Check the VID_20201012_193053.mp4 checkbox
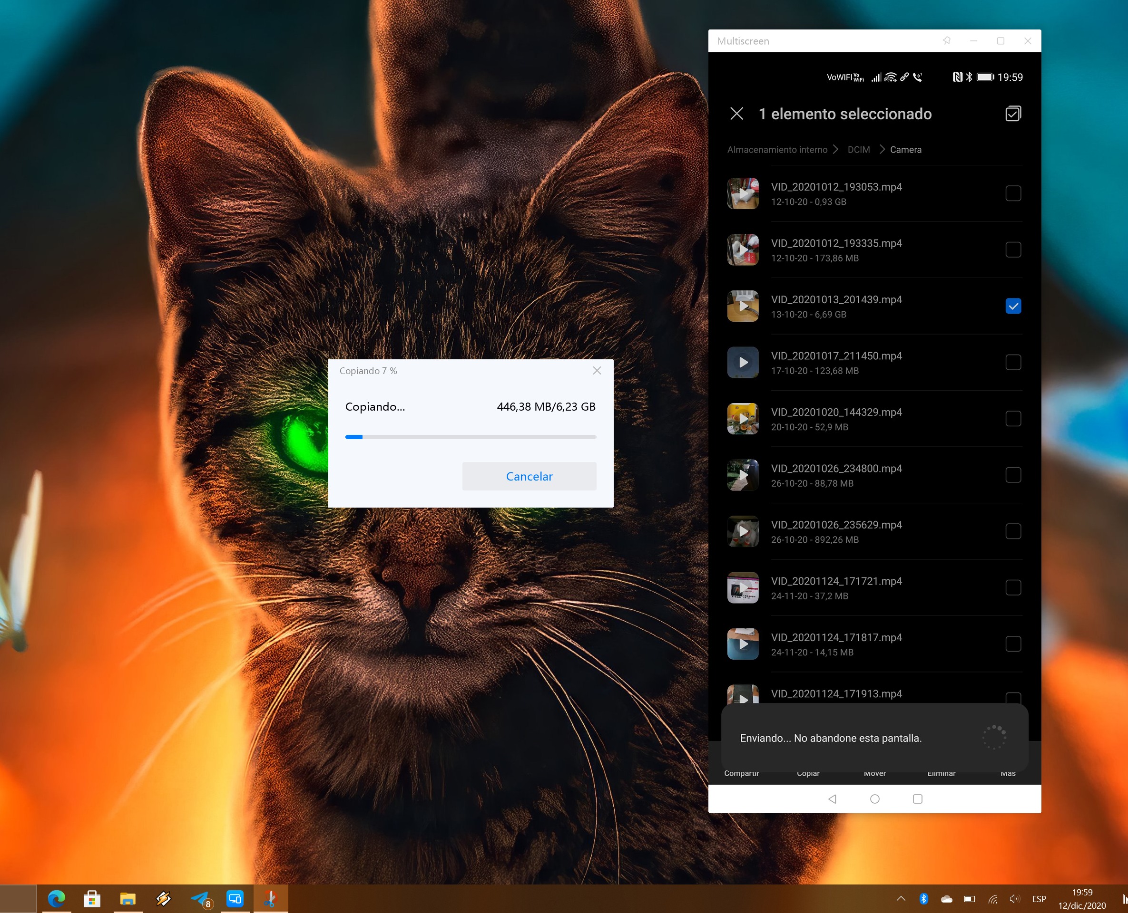The width and height of the screenshot is (1128, 913). coord(1013,193)
